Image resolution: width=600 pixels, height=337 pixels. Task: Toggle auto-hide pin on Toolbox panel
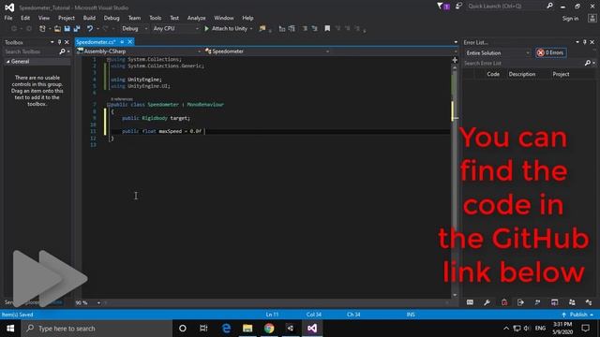(59, 42)
